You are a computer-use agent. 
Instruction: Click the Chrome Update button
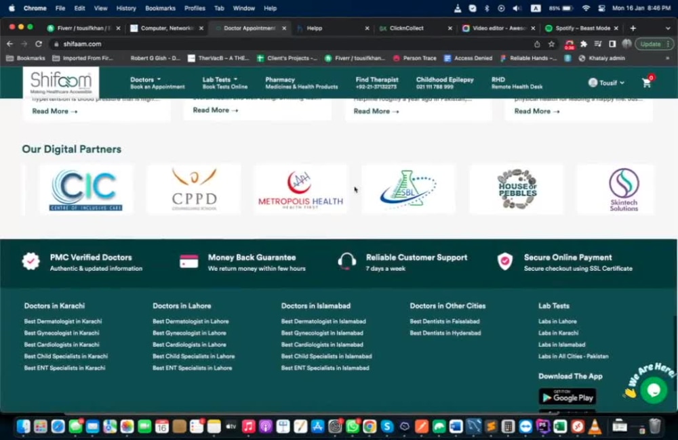pos(653,44)
